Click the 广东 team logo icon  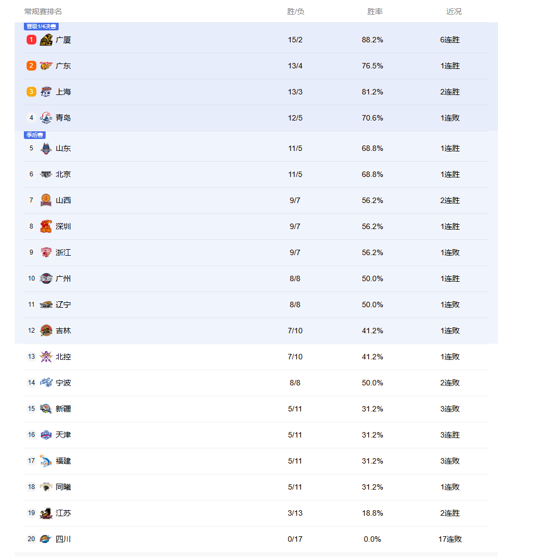(x=46, y=66)
